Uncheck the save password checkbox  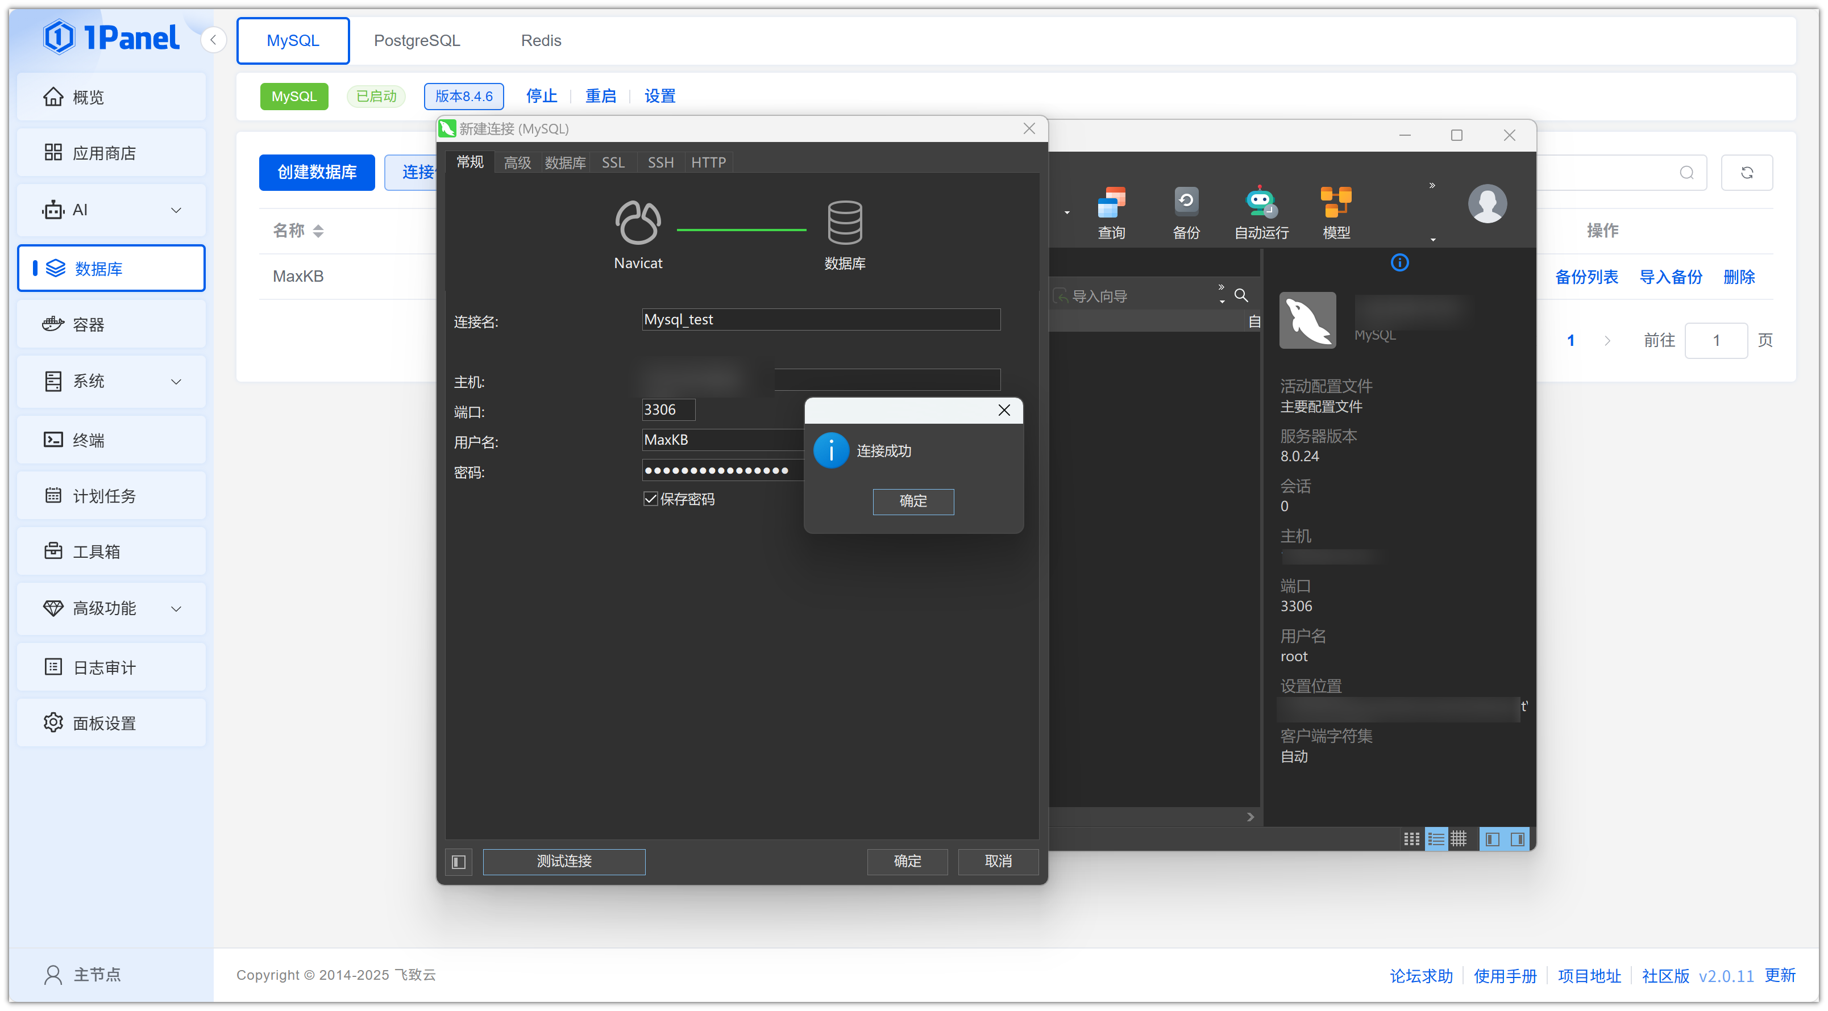coord(650,499)
